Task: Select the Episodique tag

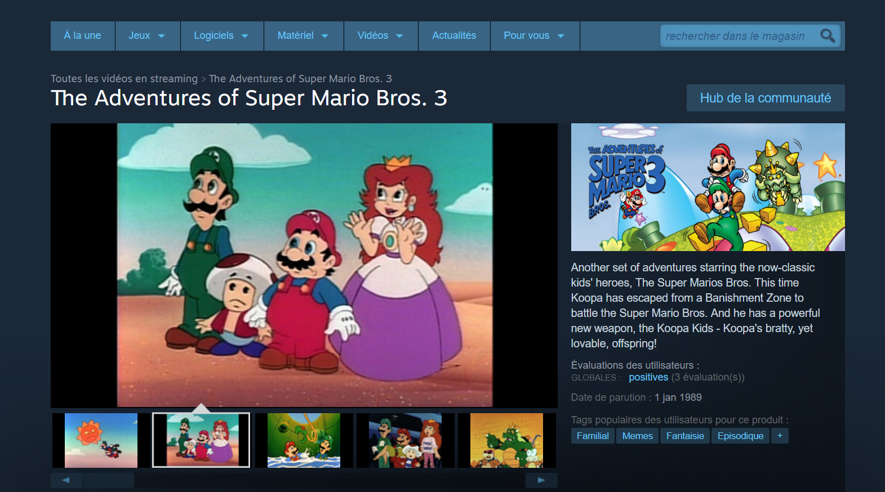Action: (x=740, y=436)
